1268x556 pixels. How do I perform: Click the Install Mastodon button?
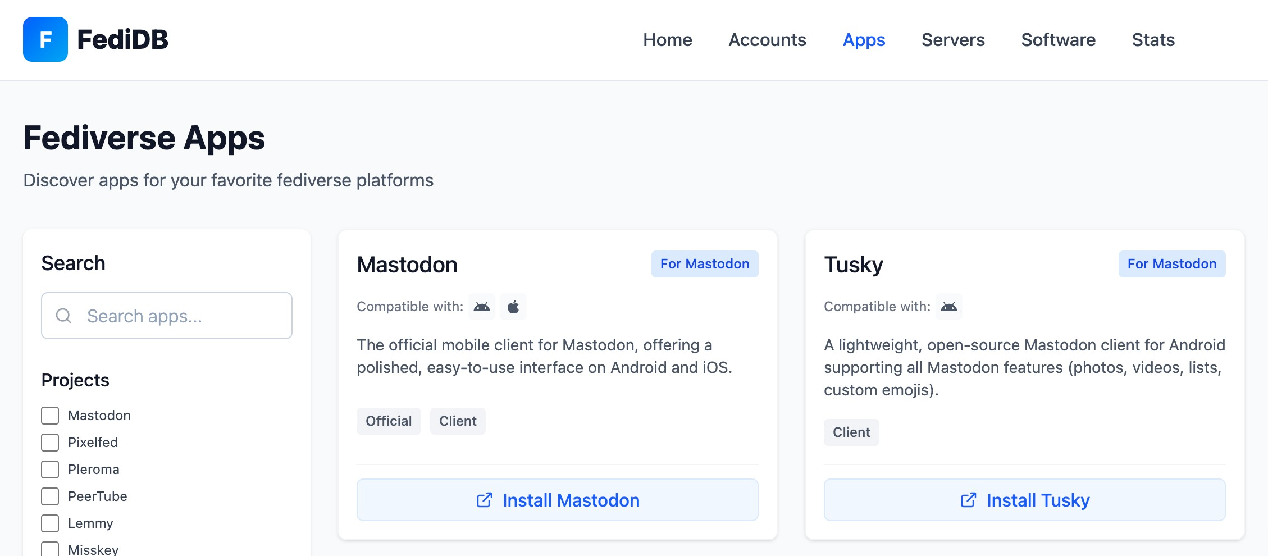coord(558,500)
